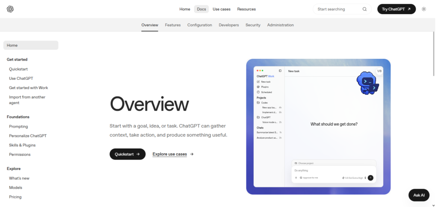438x207 pixels.
Task: Switch to the Developers tab
Action: [x=229, y=25]
